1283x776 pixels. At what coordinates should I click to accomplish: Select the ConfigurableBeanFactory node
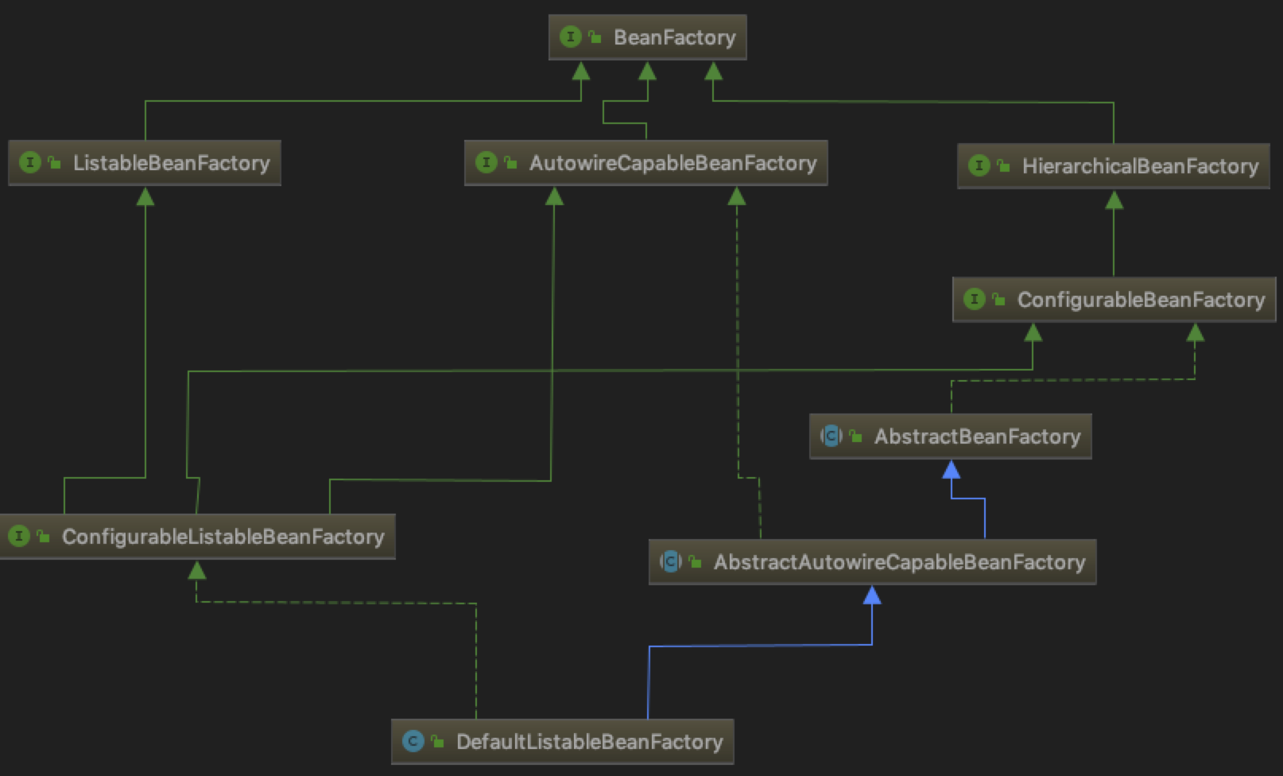tap(1114, 300)
